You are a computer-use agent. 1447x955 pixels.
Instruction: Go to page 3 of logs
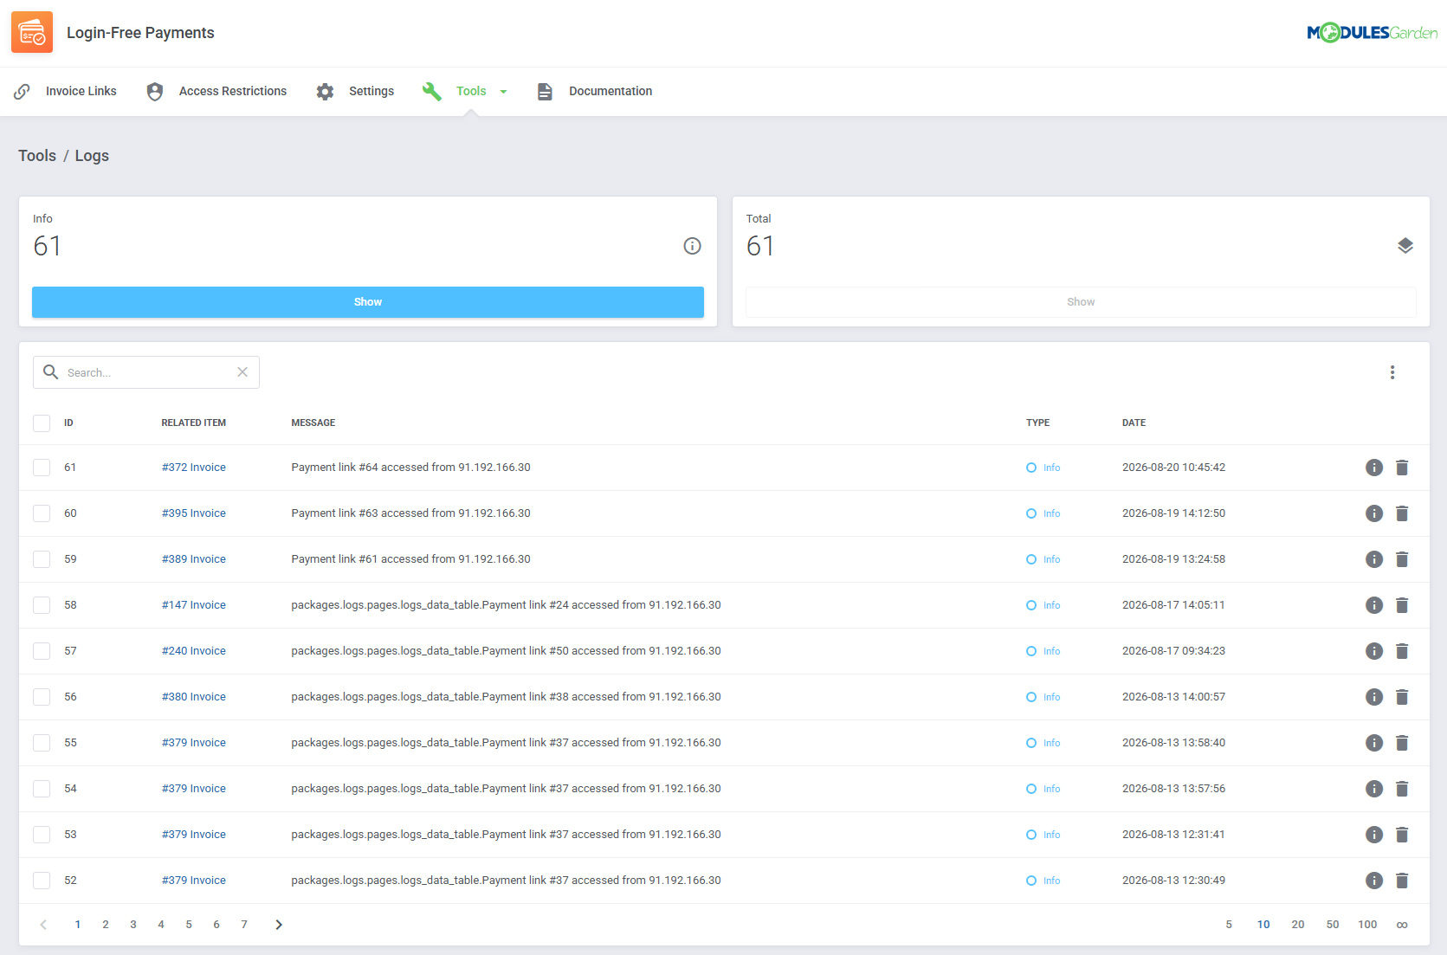point(133,925)
